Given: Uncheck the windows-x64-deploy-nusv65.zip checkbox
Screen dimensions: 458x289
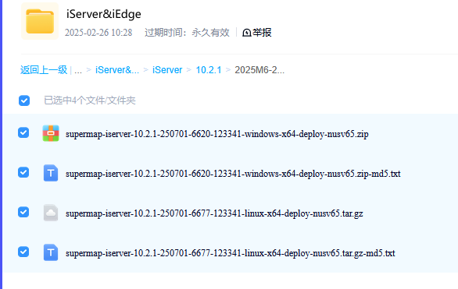Looking at the screenshot, I should (23, 132).
